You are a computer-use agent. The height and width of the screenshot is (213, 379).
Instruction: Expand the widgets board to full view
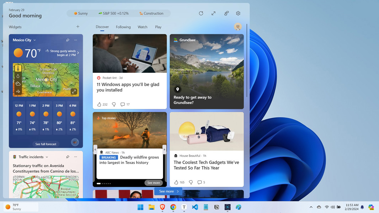(x=213, y=13)
